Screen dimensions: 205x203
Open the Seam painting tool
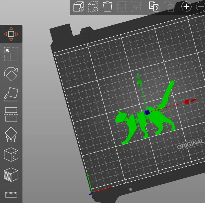point(11,154)
